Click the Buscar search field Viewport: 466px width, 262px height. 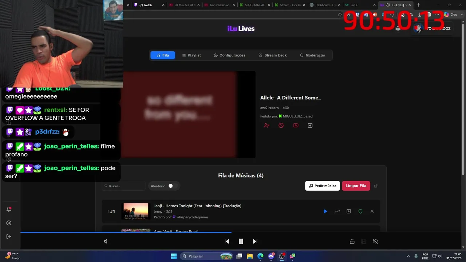click(x=124, y=186)
